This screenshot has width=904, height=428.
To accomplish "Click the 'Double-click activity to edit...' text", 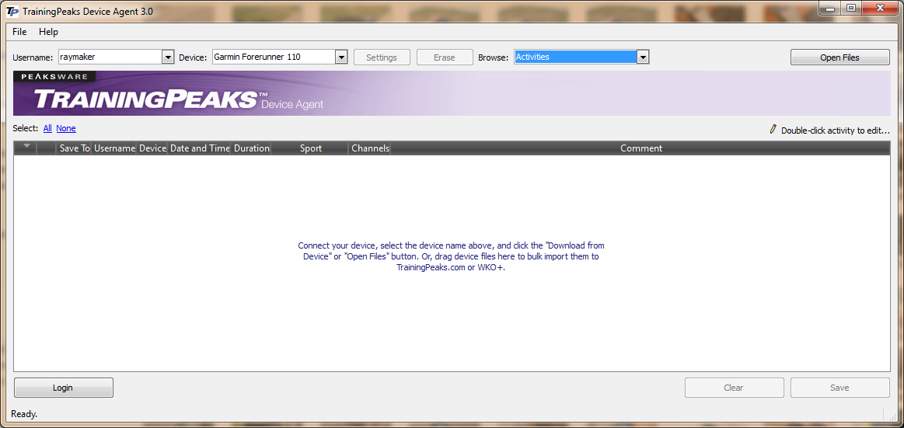I will click(x=836, y=130).
